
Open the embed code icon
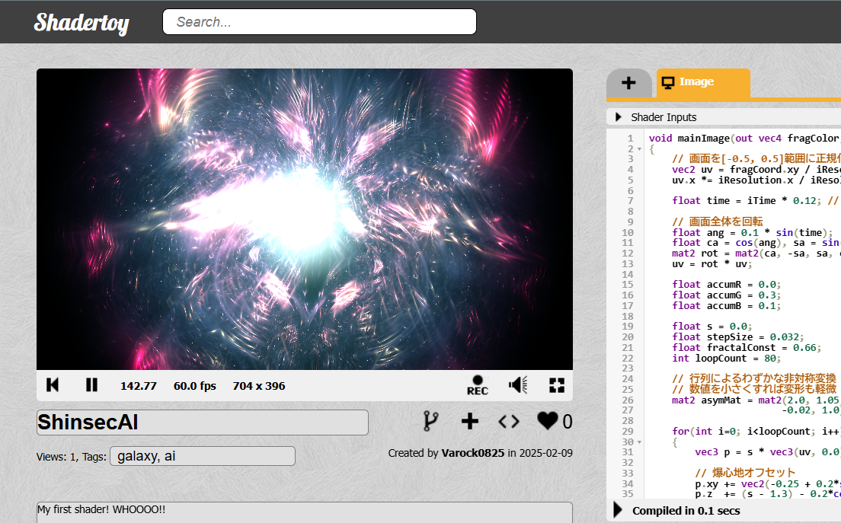pos(509,421)
